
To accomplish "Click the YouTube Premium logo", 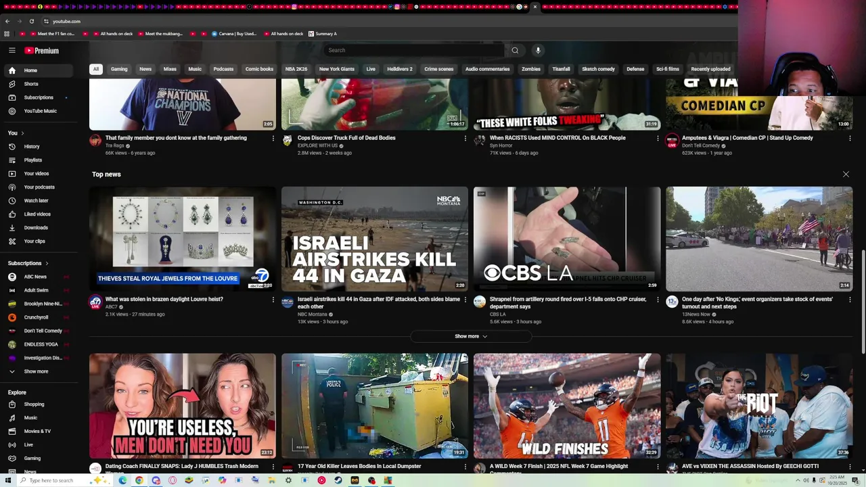I will [x=42, y=51].
